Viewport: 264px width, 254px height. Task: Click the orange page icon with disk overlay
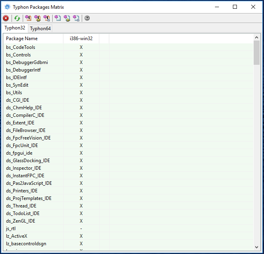[47, 18]
